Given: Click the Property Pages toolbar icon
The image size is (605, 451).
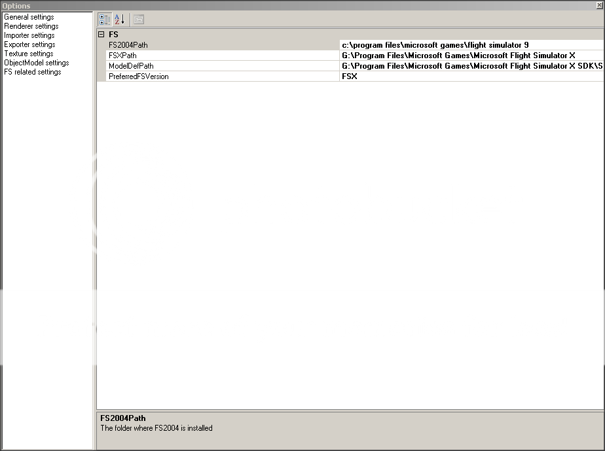Looking at the screenshot, I should (137, 19).
